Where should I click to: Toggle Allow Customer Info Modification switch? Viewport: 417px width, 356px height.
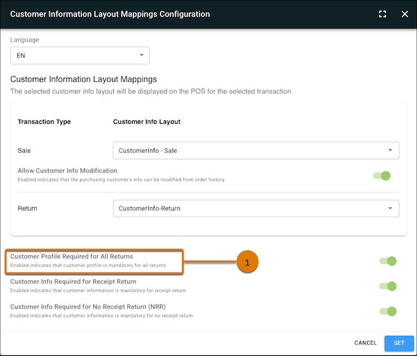[x=382, y=176]
